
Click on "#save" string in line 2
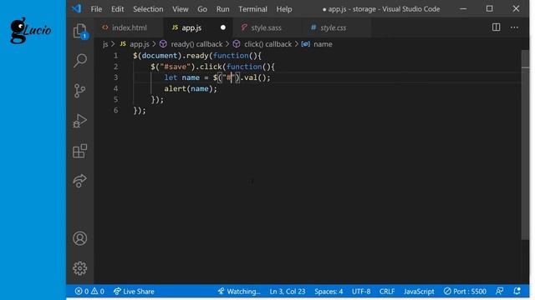(175, 67)
